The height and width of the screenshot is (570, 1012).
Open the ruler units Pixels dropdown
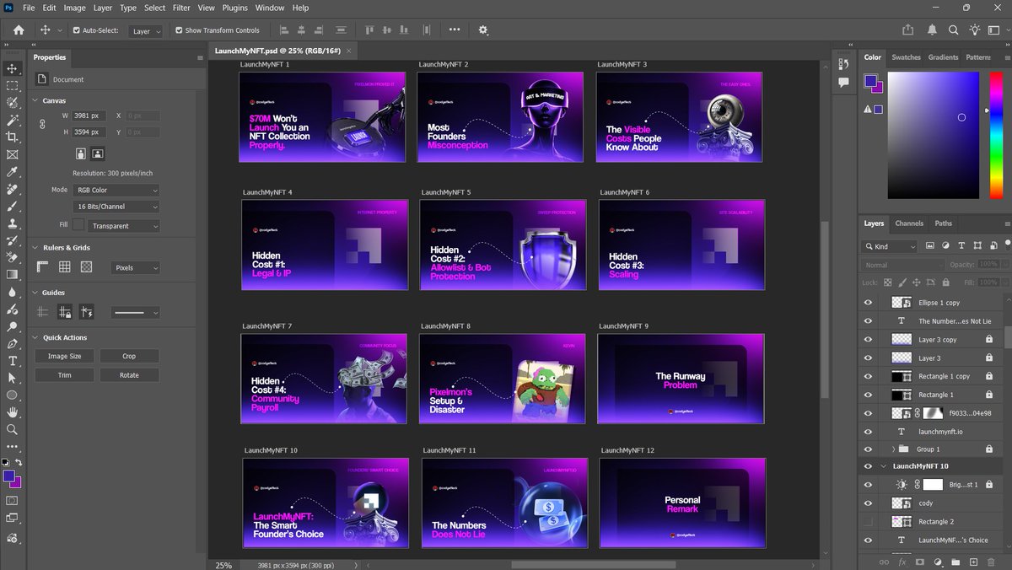[x=135, y=267]
